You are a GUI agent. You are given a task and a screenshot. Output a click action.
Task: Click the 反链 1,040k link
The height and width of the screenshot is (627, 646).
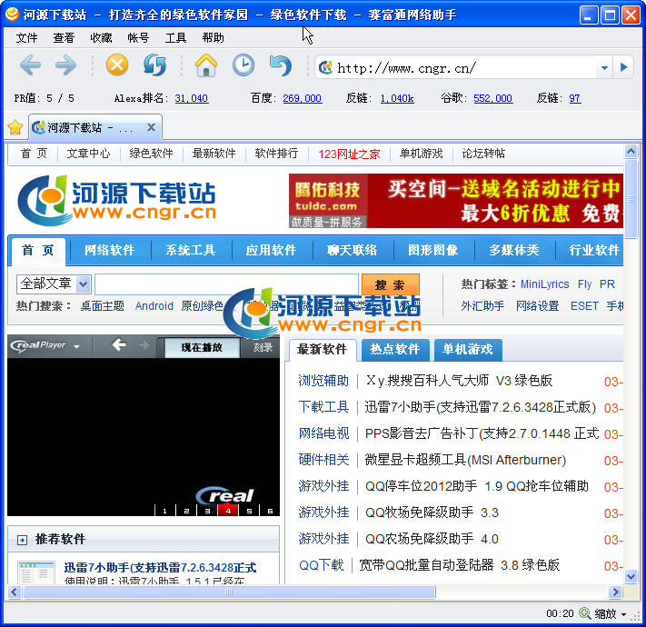click(397, 98)
